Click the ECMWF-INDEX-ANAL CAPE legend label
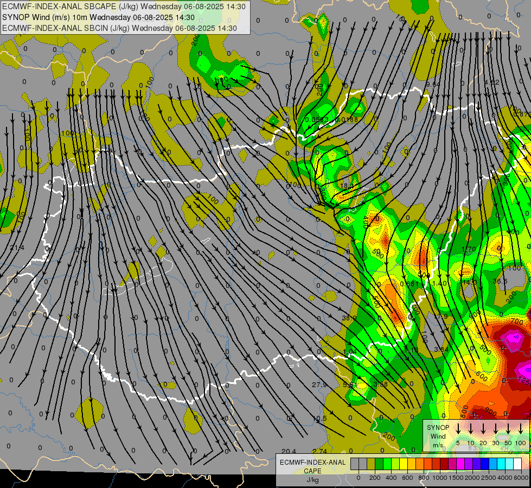531x488 pixels. pos(312,467)
